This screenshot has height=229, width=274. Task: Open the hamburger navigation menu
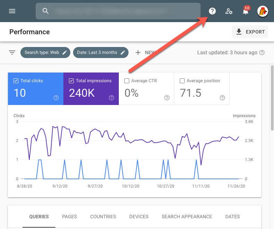tap(12, 11)
